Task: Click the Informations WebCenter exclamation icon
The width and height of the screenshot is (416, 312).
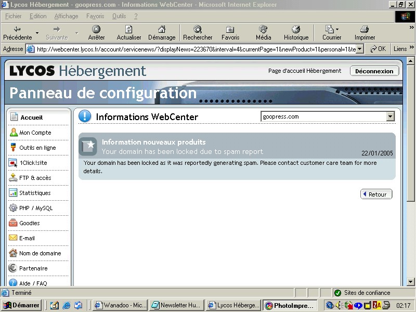Action: point(85,116)
